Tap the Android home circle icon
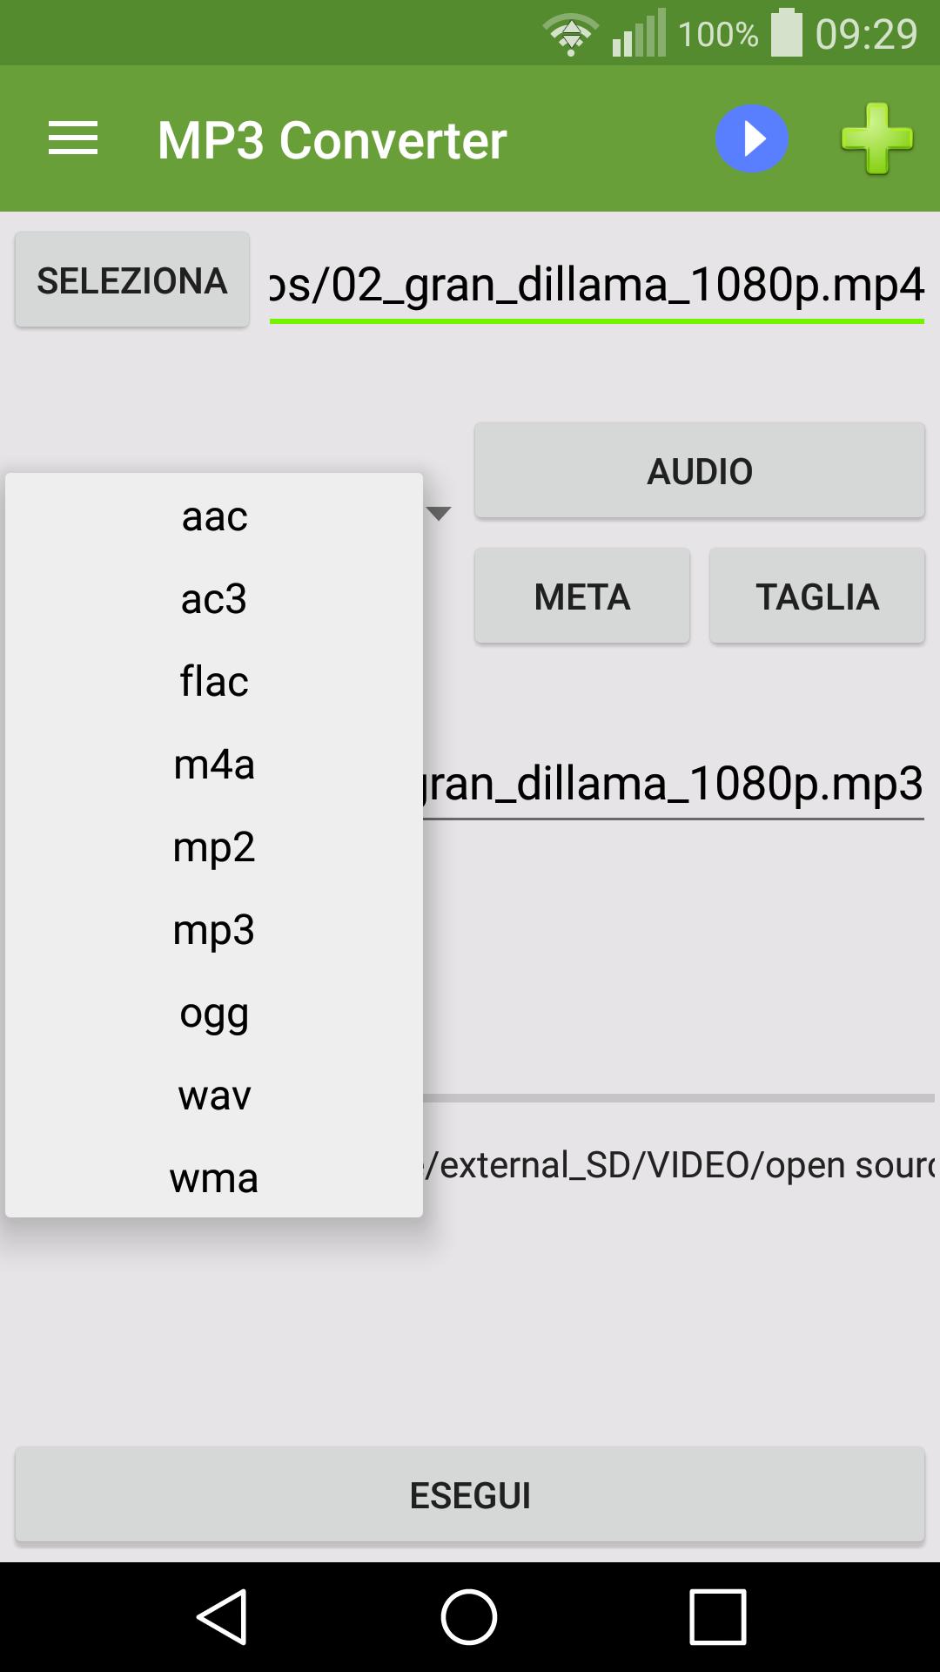 469,1617
